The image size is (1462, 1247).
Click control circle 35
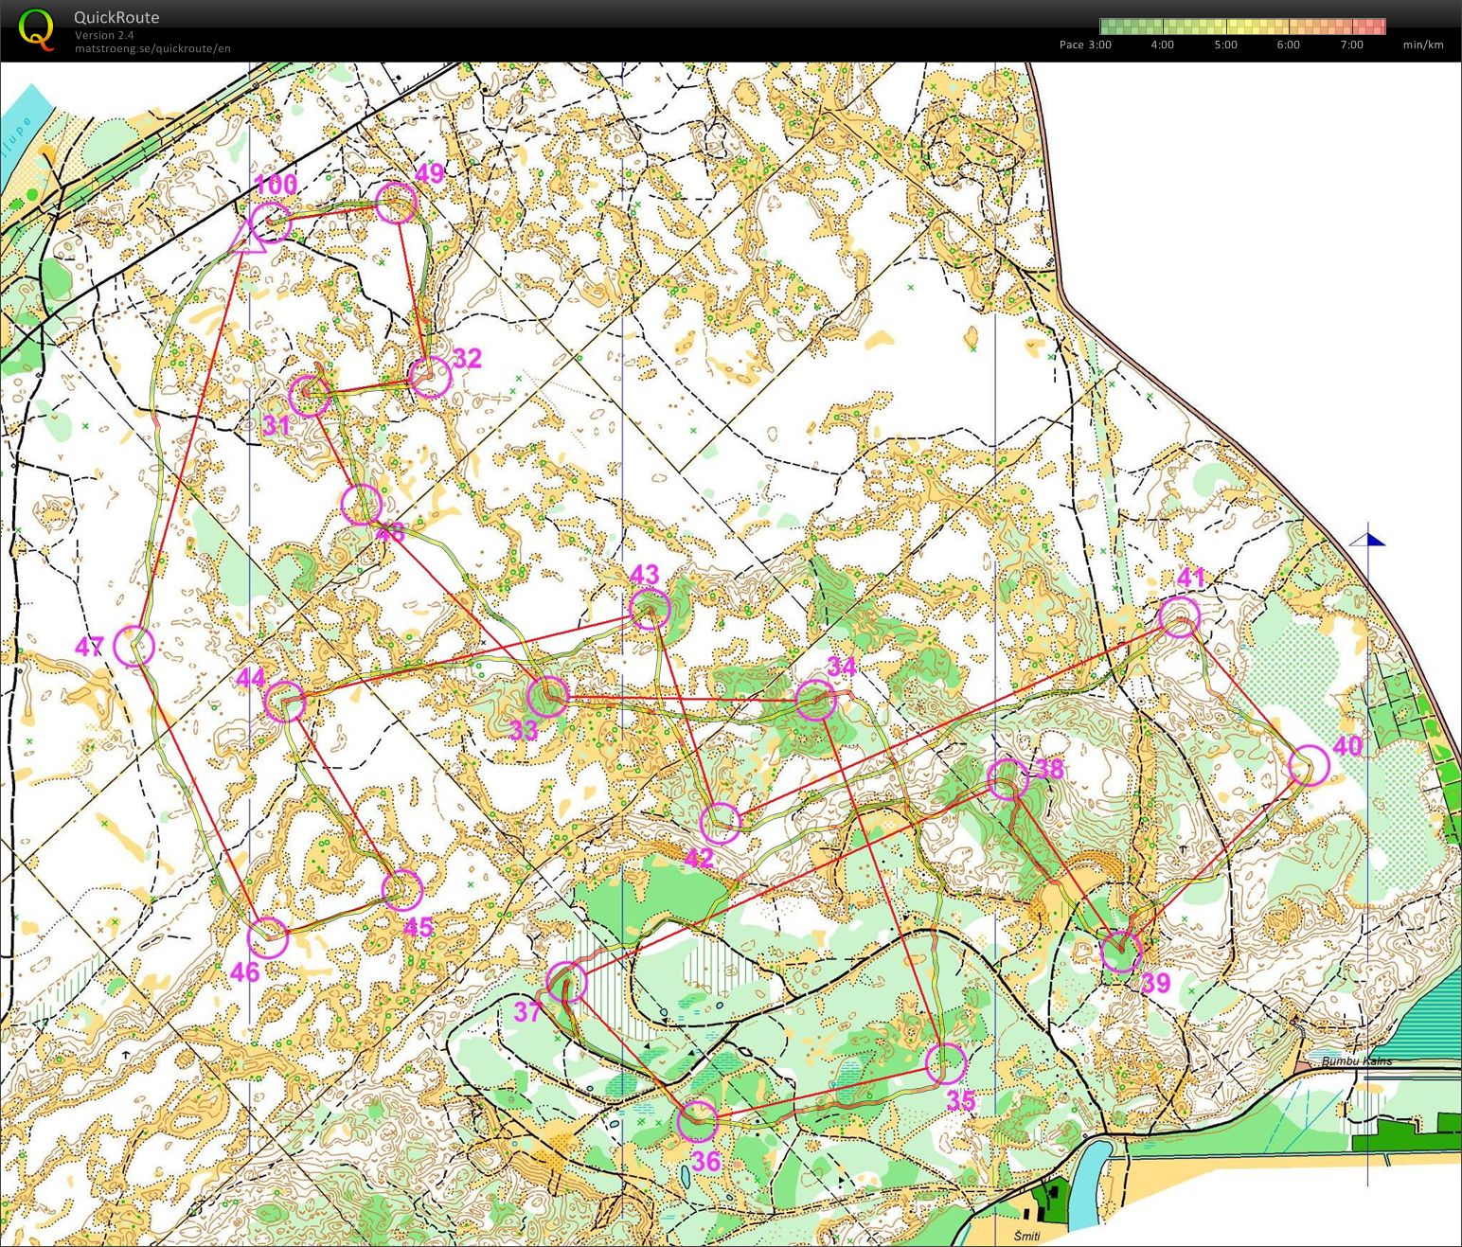pos(945,1064)
